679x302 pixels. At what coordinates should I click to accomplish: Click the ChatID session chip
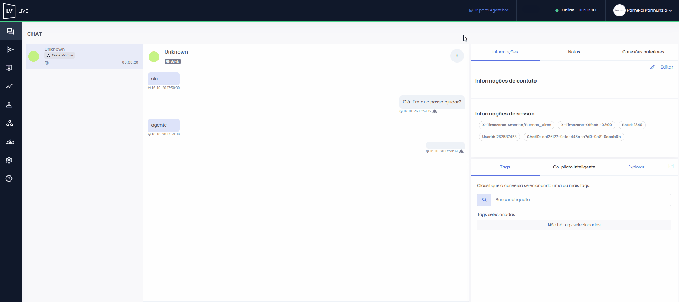point(574,137)
